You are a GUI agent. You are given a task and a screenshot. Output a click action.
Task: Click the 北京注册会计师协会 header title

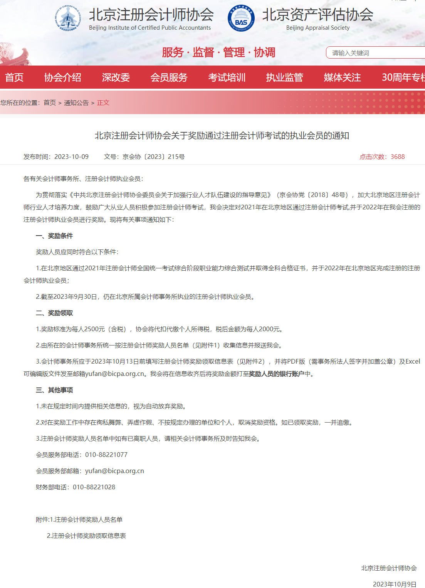coord(151,15)
